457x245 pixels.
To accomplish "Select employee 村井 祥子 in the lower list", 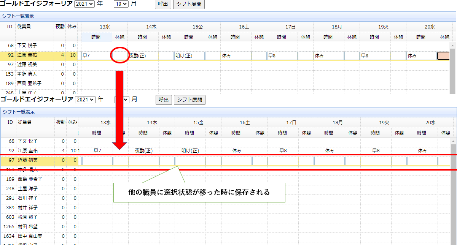I will [x=27, y=208].
